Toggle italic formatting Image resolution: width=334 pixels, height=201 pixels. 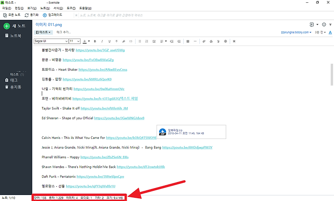pyautogui.click(x=102, y=41)
